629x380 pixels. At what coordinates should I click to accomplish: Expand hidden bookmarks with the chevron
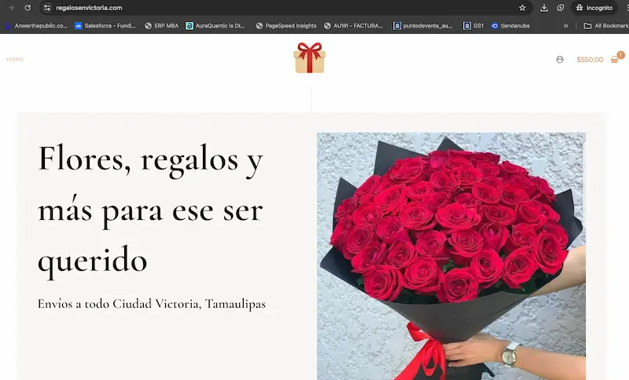(x=566, y=26)
